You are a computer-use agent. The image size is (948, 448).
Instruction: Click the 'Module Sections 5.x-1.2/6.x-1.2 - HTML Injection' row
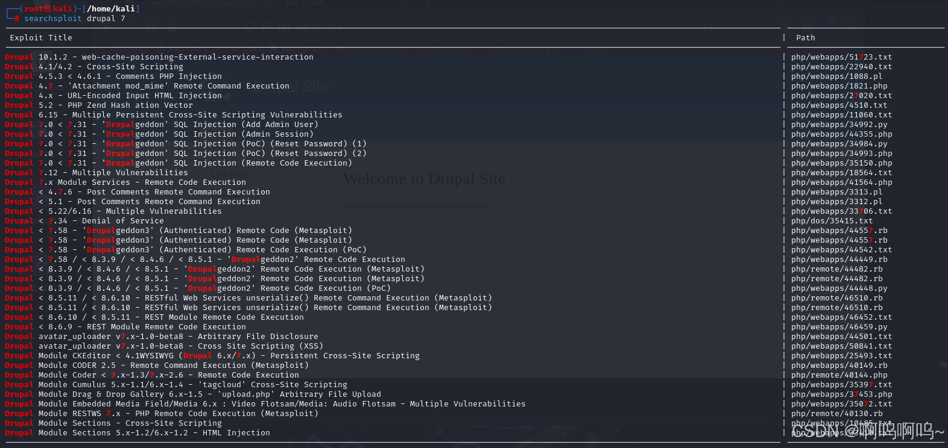pos(137,433)
